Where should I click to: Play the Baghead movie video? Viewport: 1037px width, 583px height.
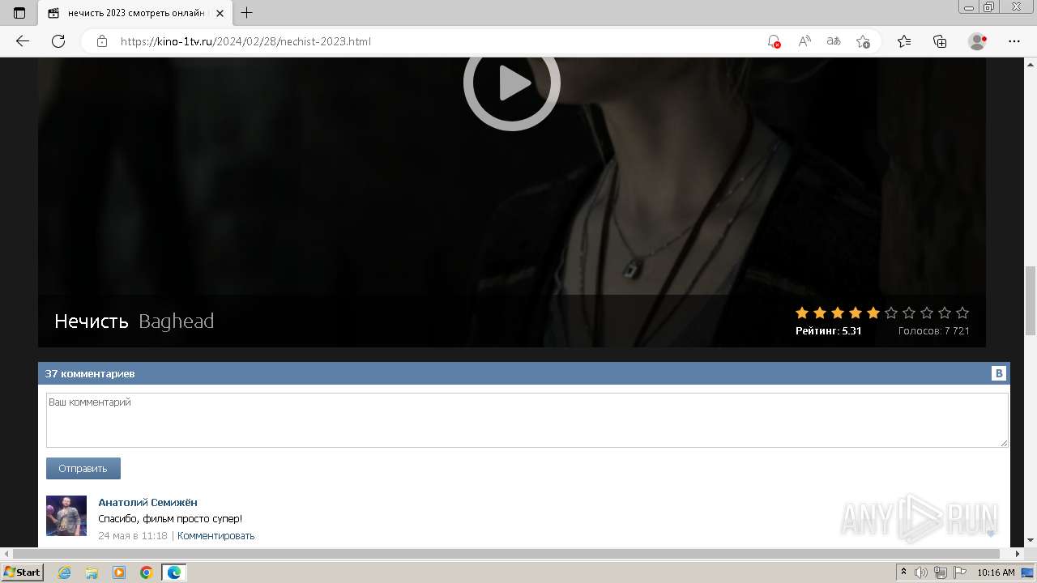click(x=511, y=83)
